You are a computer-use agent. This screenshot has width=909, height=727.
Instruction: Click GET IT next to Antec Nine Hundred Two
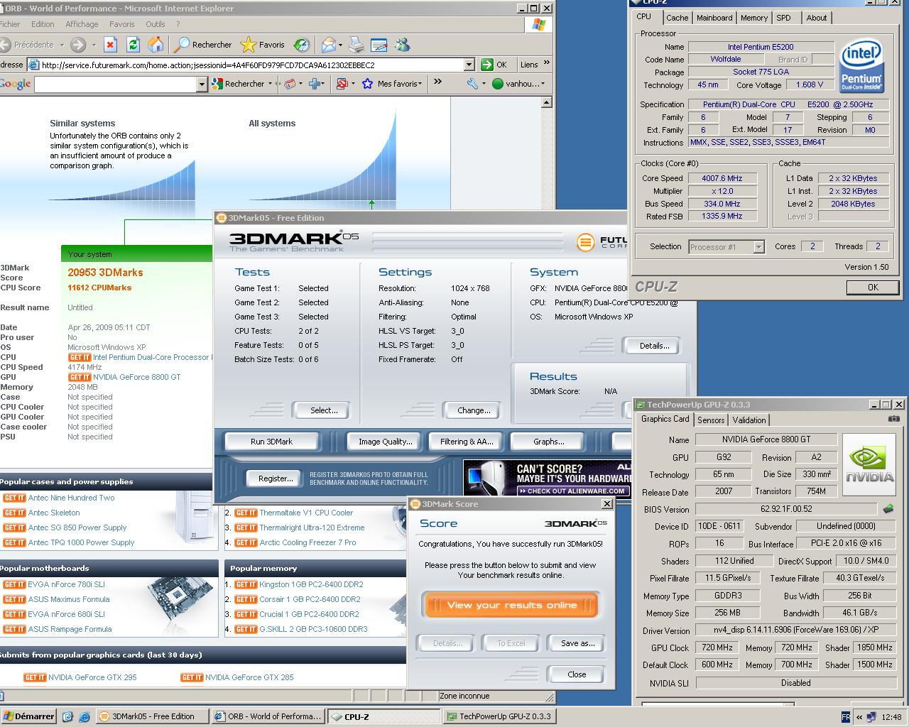click(x=14, y=498)
